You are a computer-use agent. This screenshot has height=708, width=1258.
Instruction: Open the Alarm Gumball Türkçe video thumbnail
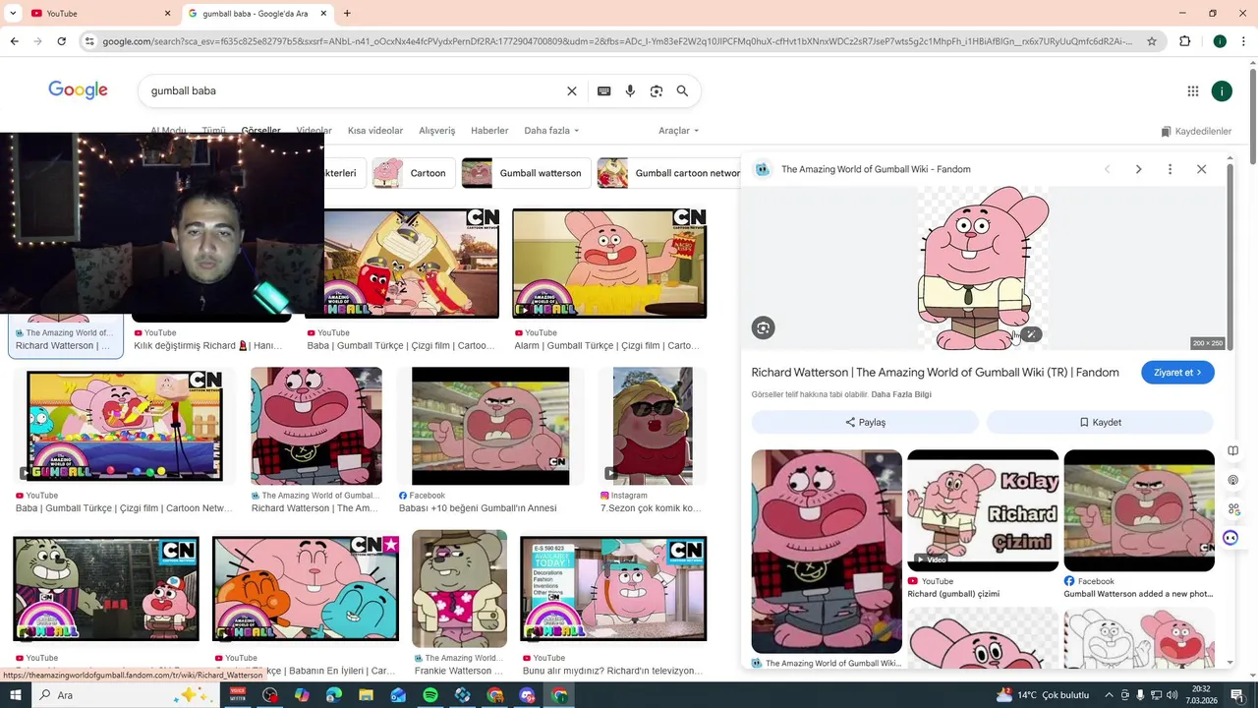coord(609,264)
